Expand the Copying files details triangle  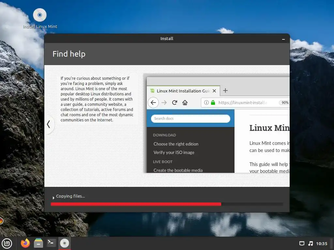[53, 198]
